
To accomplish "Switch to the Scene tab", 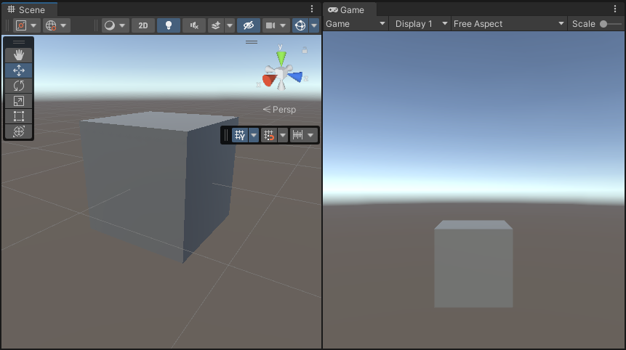I will [x=26, y=9].
